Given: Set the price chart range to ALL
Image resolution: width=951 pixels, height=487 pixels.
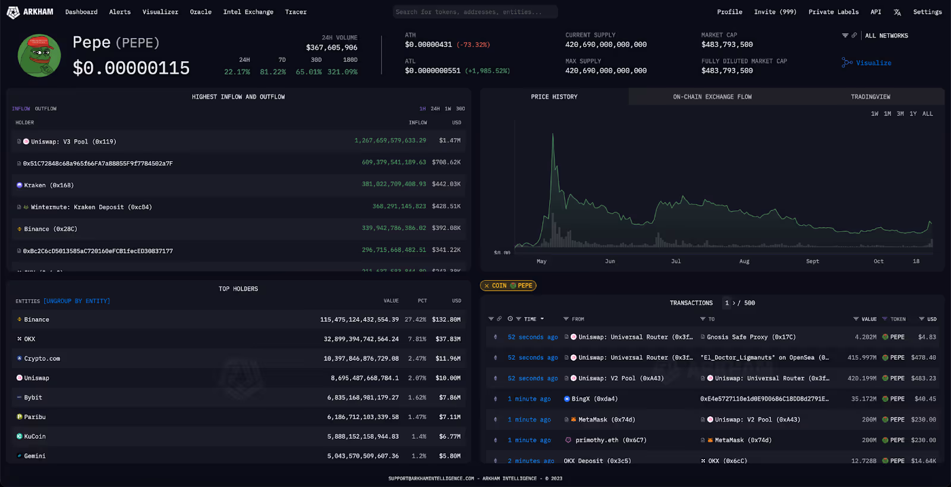Looking at the screenshot, I should (928, 114).
